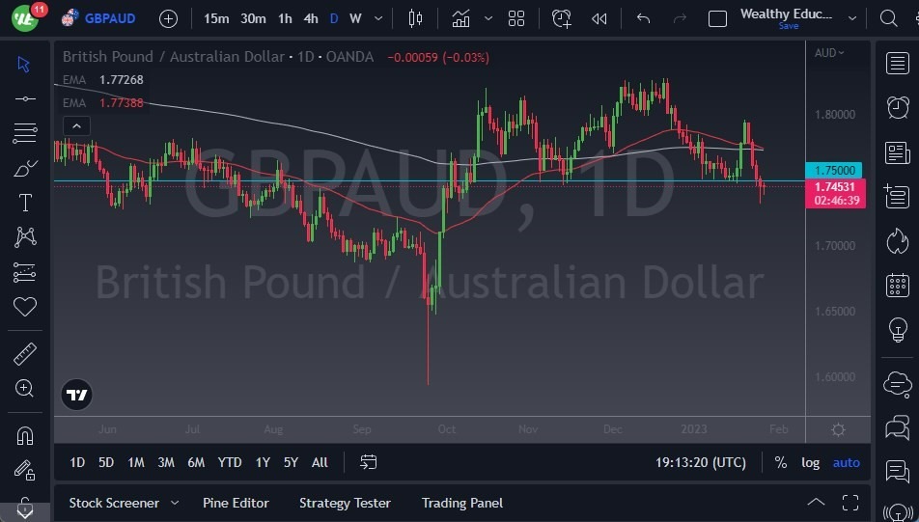The width and height of the screenshot is (919, 522).
Task: Open the layout templates grid icon
Action: (x=516, y=18)
